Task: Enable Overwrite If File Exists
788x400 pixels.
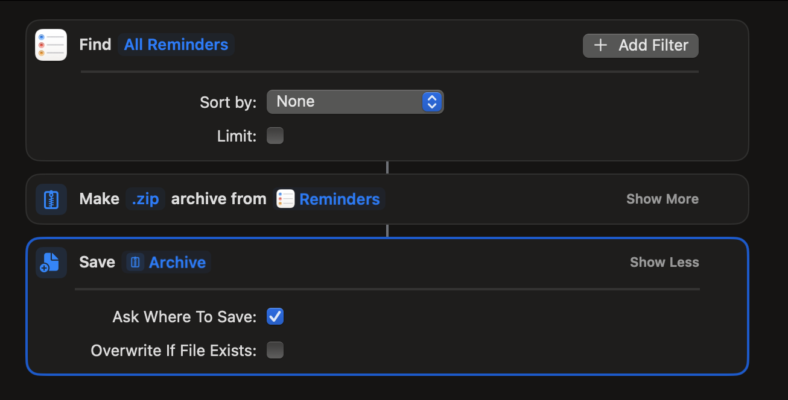Action: coord(275,351)
